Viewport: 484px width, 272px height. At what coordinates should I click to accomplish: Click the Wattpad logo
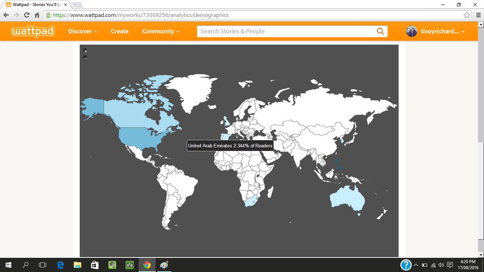(33, 31)
